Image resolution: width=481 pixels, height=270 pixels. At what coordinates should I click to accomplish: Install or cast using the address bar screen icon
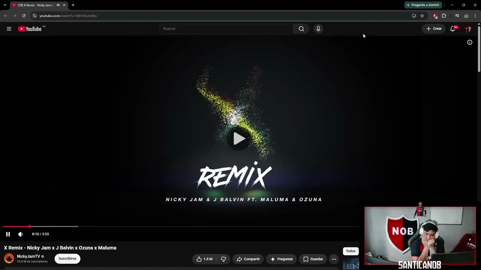(x=414, y=16)
